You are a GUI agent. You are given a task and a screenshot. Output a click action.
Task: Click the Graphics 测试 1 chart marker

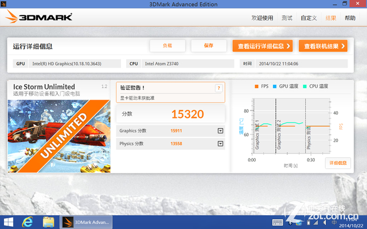pos(257,135)
